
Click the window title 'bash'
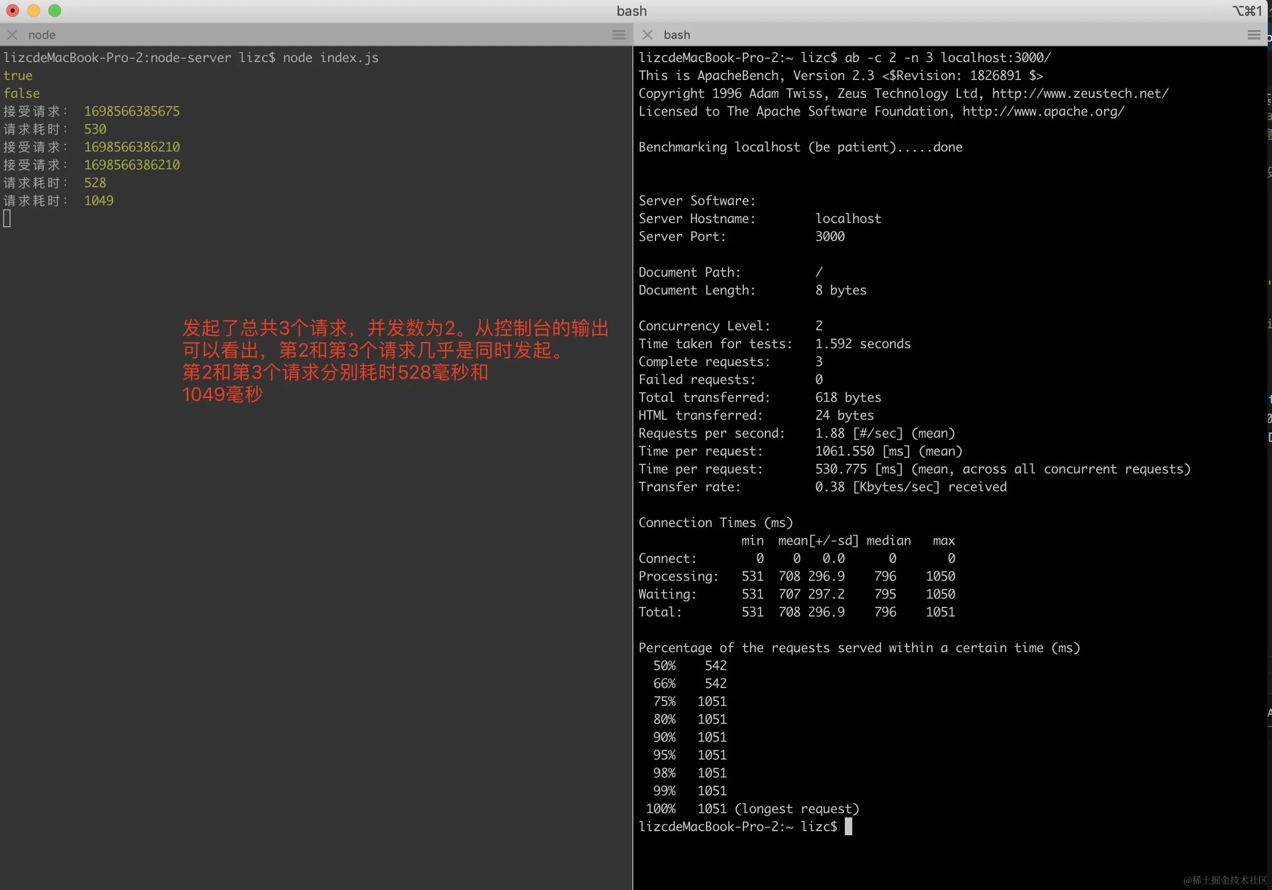coord(632,11)
